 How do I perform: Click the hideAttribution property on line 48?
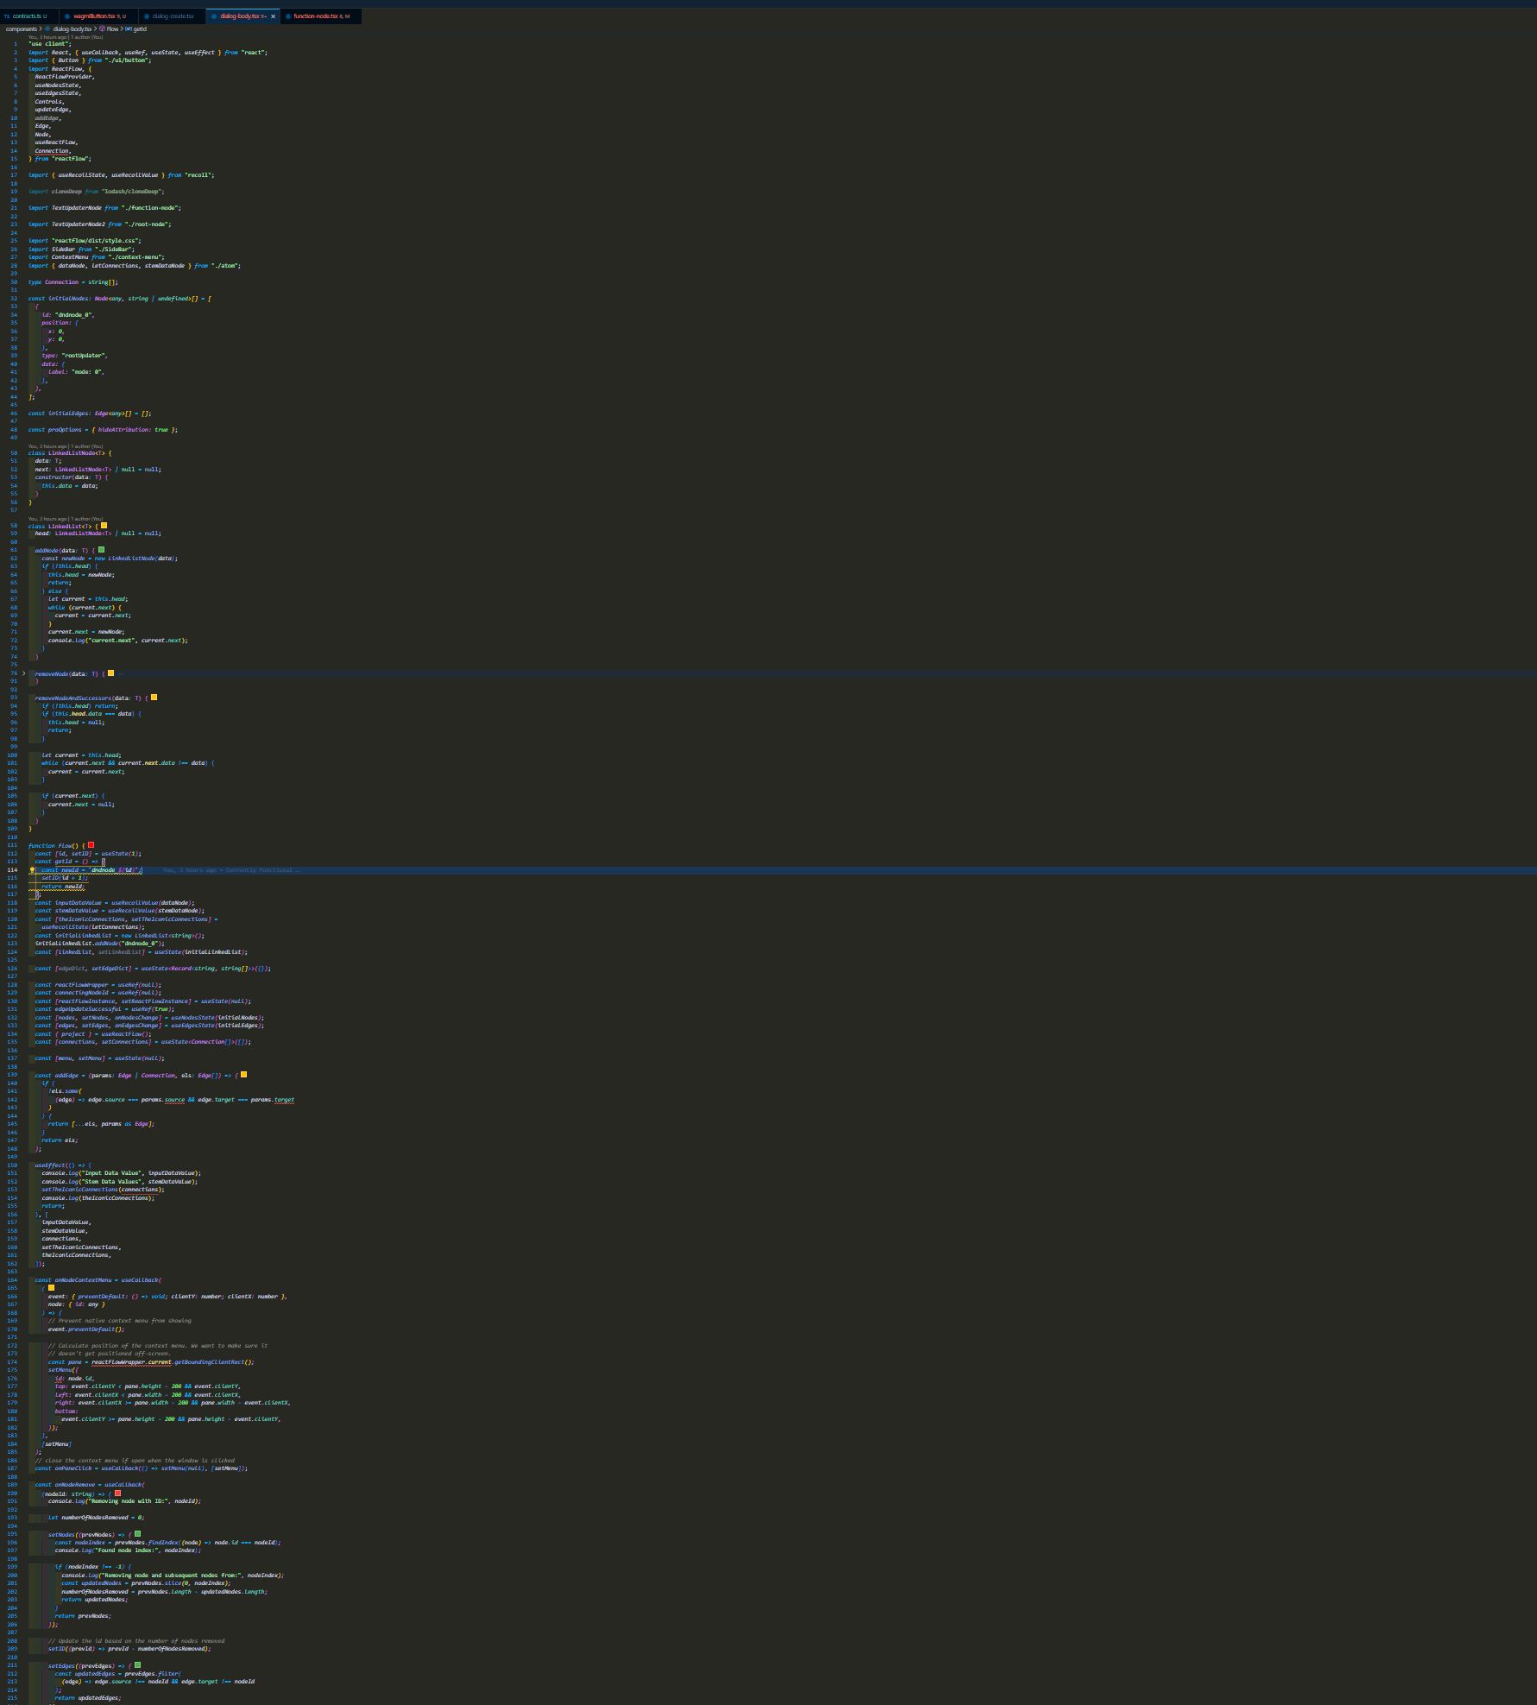[x=124, y=430]
